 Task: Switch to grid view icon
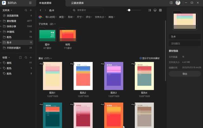[160, 10]
